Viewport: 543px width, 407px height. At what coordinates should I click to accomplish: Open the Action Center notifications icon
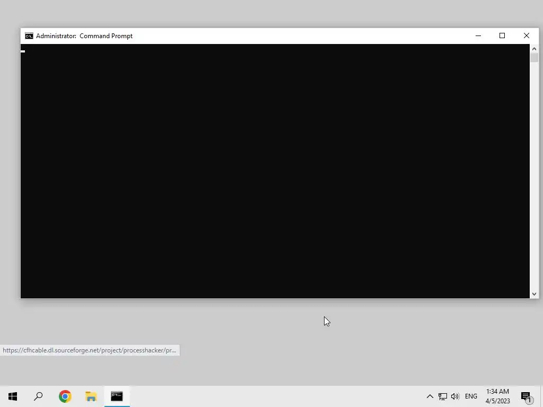click(527, 396)
